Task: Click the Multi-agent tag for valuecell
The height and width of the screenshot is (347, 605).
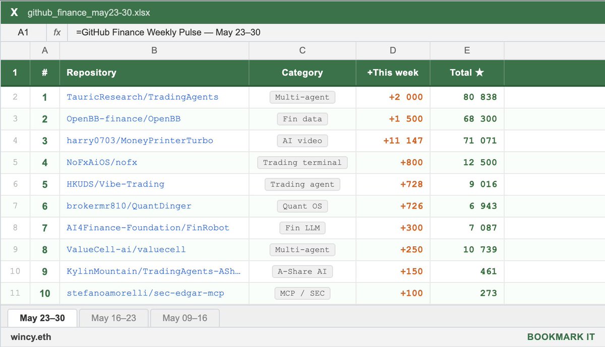Action: pyautogui.click(x=302, y=249)
